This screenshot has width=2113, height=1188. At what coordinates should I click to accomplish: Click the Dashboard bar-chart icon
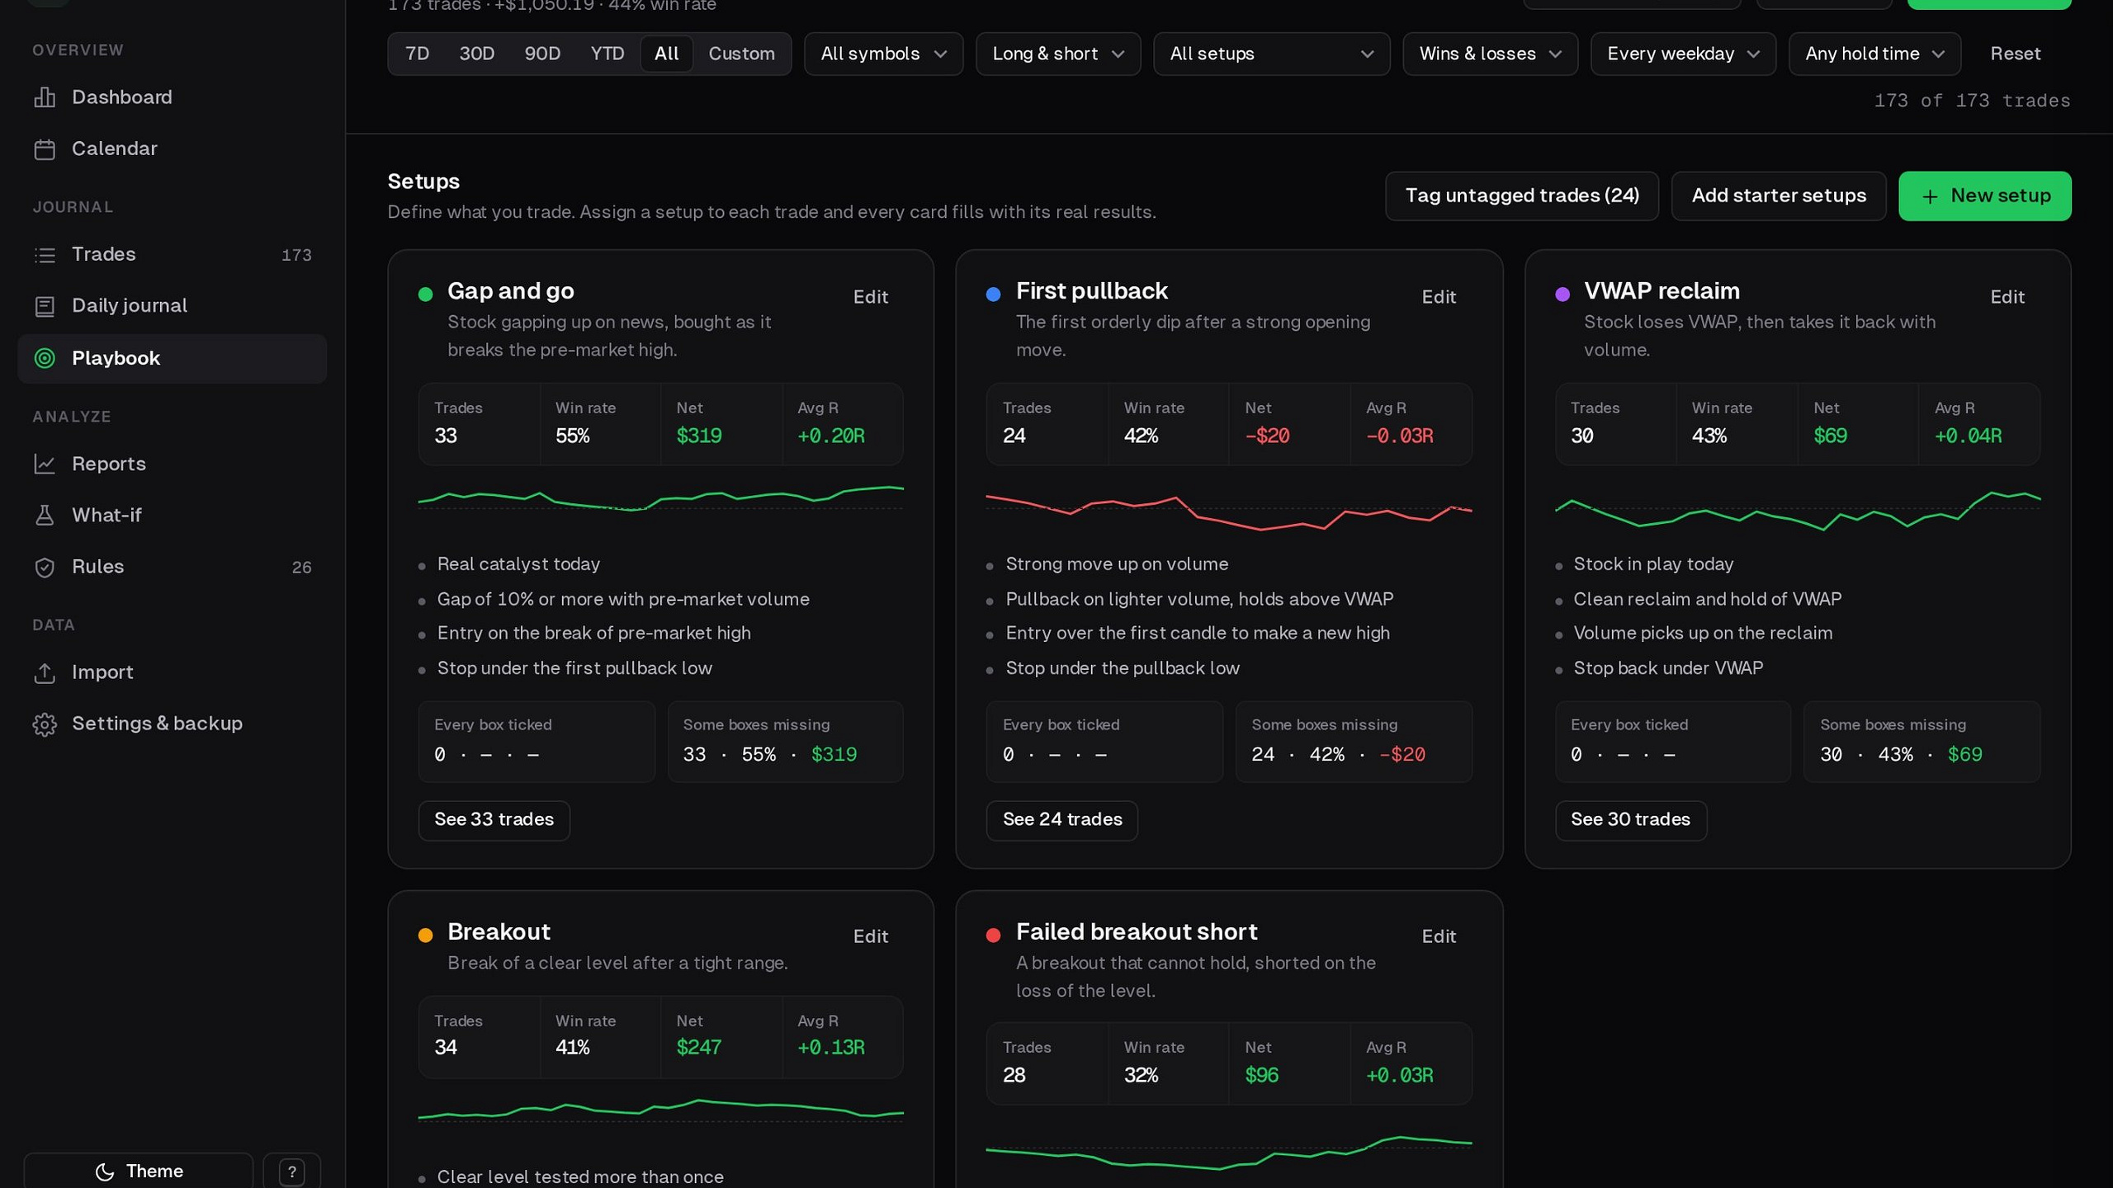pyautogui.click(x=45, y=97)
